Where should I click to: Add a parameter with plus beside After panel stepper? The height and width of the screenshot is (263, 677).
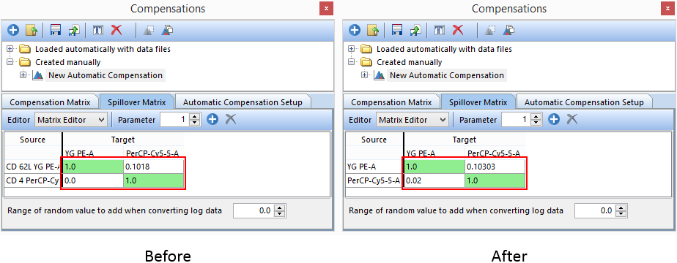pos(553,119)
